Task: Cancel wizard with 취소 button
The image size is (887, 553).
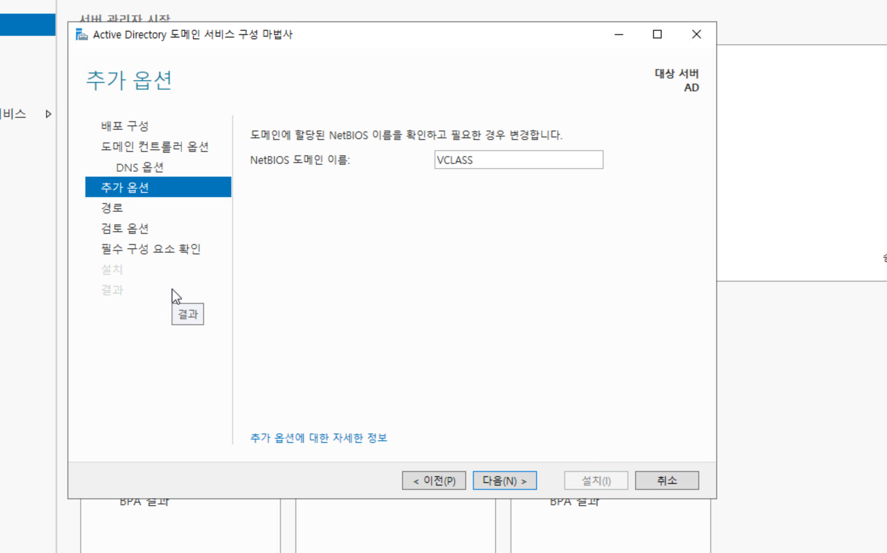Action: pos(666,480)
